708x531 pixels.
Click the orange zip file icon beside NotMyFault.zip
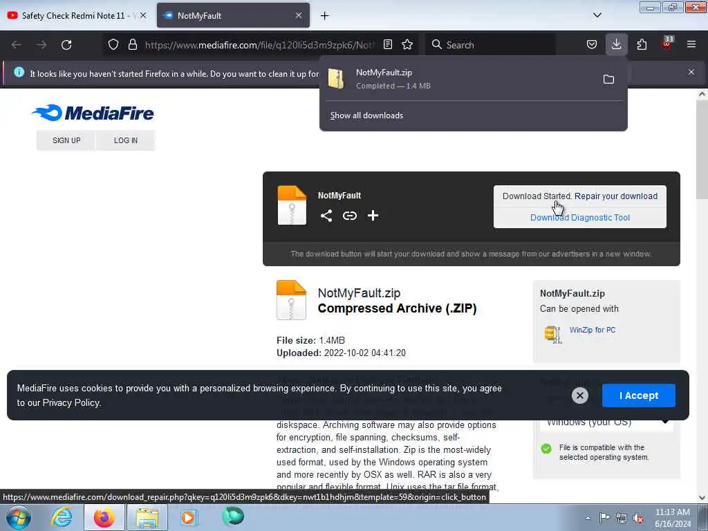(291, 300)
